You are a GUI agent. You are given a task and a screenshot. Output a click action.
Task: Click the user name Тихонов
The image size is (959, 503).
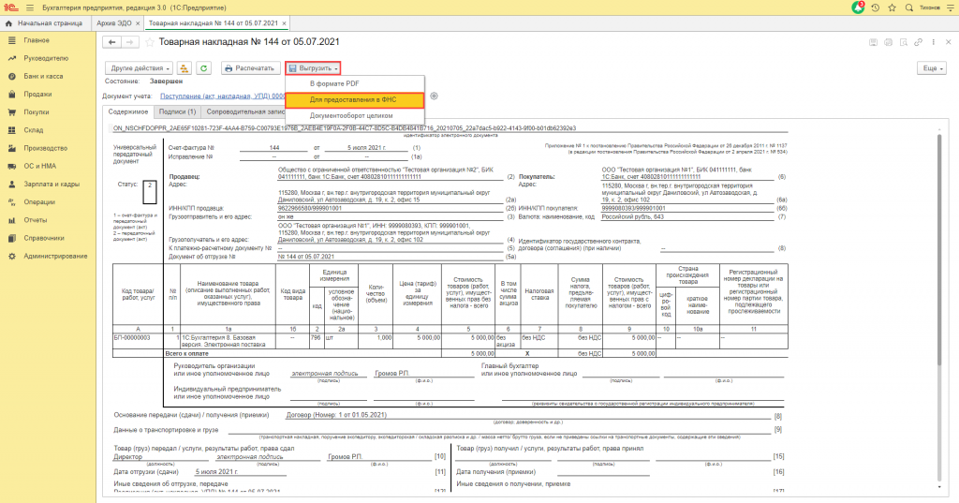coord(930,7)
